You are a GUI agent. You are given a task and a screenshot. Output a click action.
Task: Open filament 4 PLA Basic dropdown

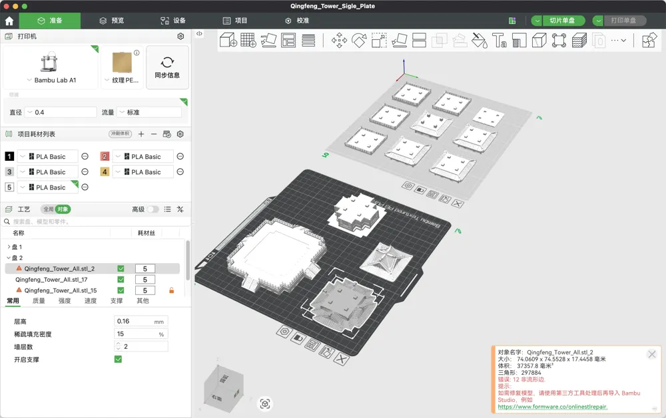point(143,171)
